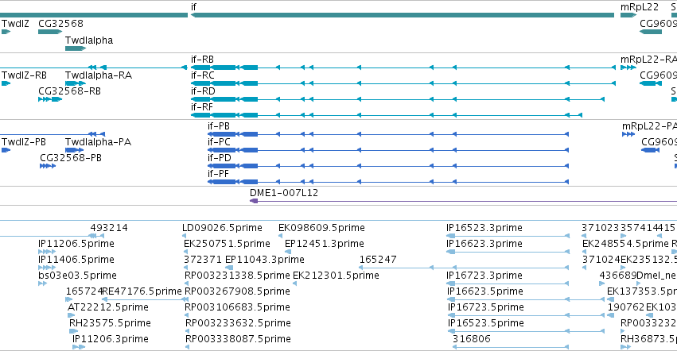677x351 pixels.
Task: Select transcript Twdlalpha-RA
Action: pyautogui.click(x=76, y=83)
